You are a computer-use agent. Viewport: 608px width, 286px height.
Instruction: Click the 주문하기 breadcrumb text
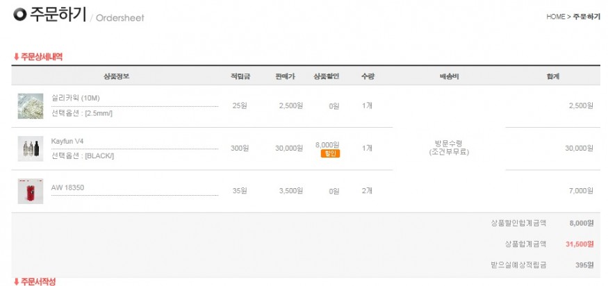click(586, 17)
